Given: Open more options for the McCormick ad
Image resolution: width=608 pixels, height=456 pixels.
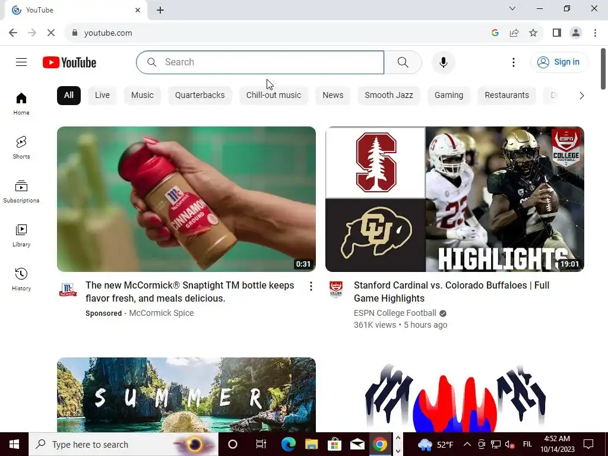Looking at the screenshot, I should coord(311,286).
